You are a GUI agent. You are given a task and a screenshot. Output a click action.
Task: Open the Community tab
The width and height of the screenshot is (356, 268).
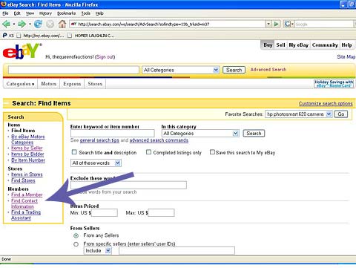[325, 45]
